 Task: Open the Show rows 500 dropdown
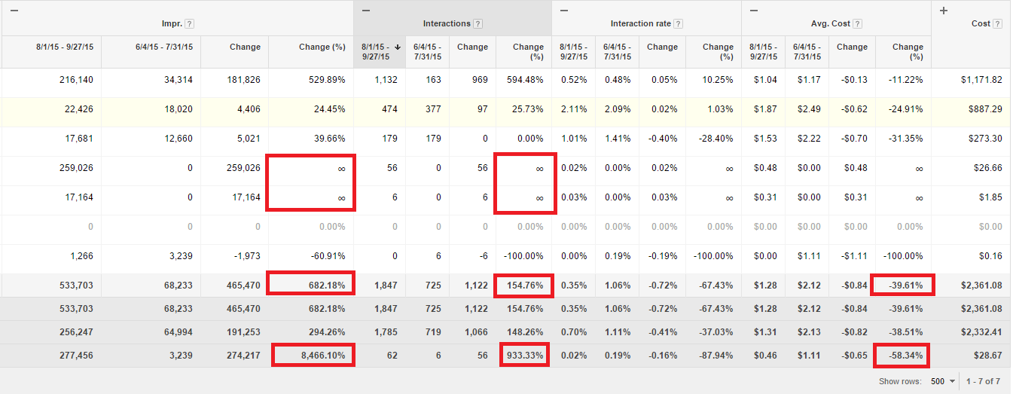942,381
